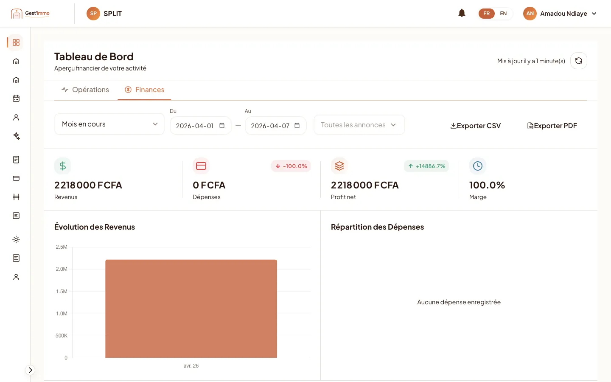
Task: Click the house icon directly below dashboard icon
Action: [16, 61]
